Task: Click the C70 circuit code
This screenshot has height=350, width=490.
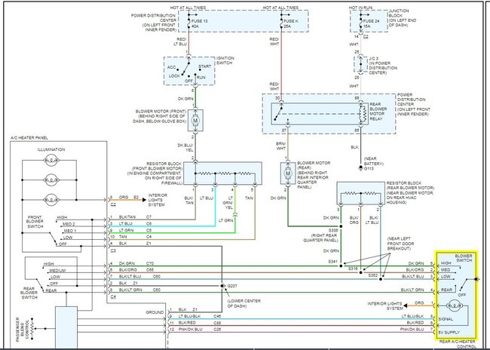Action: tap(150, 264)
